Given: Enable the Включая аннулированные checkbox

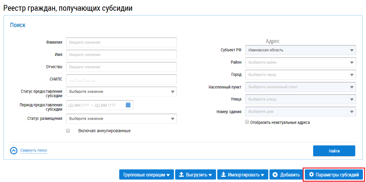Looking at the screenshot, I should pos(68,131).
